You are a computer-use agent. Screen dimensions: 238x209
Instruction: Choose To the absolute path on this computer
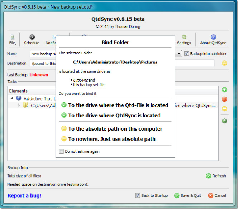[x=112, y=129]
